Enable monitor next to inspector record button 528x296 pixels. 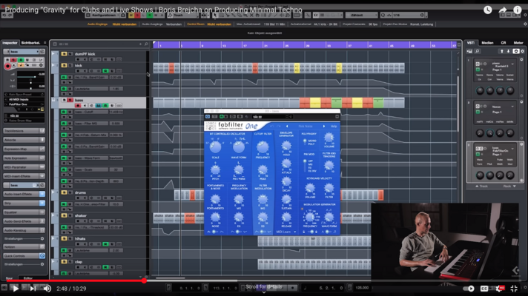point(13,65)
